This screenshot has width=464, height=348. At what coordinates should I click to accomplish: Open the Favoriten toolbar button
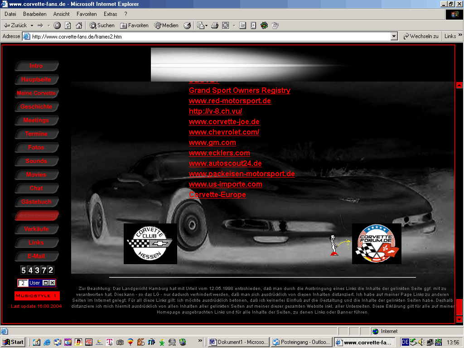coord(134,25)
